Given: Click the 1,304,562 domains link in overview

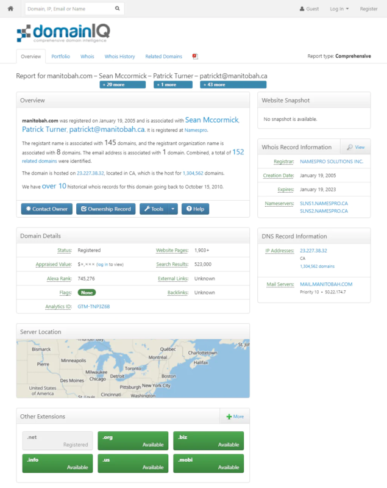Looking at the screenshot, I should pos(193,173).
